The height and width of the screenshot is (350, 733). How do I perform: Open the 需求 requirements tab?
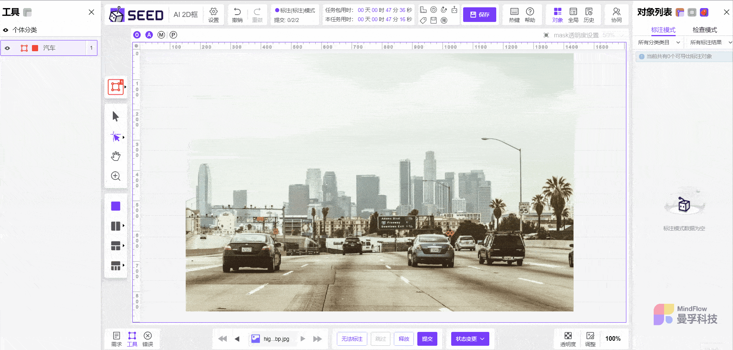[116, 339]
